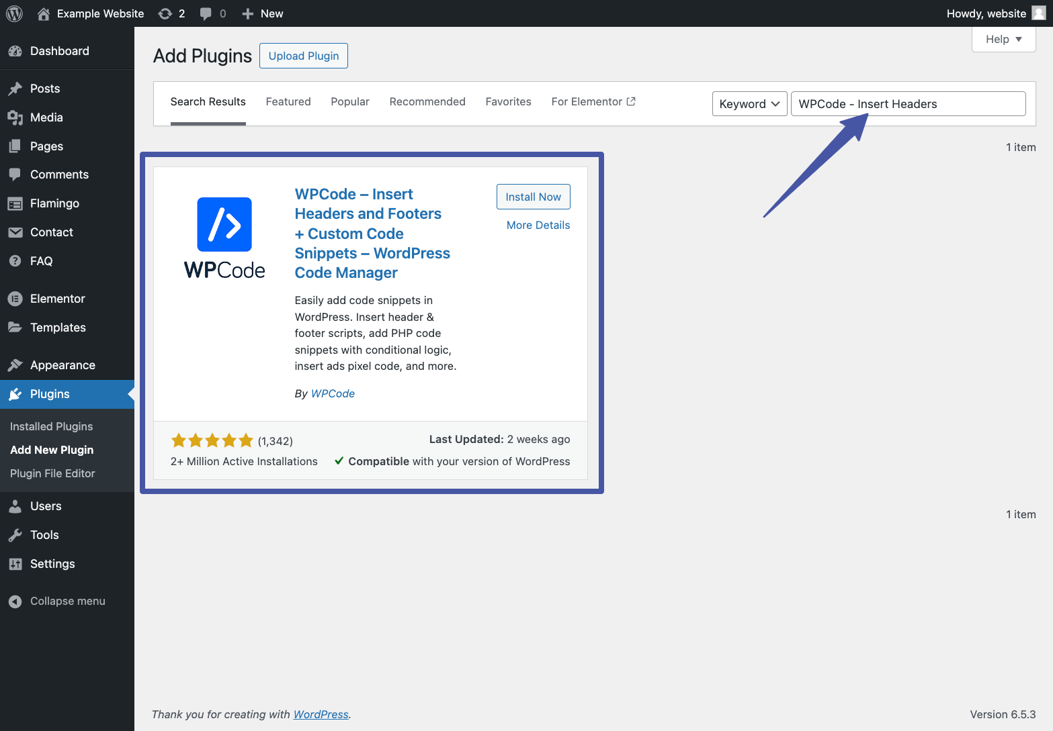Click the Users person icon

coord(15,506)
